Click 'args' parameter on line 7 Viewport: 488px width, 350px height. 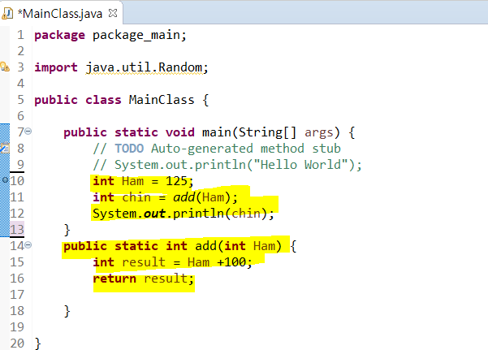318,133
